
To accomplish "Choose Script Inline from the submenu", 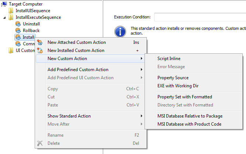I will pos(169,59).
